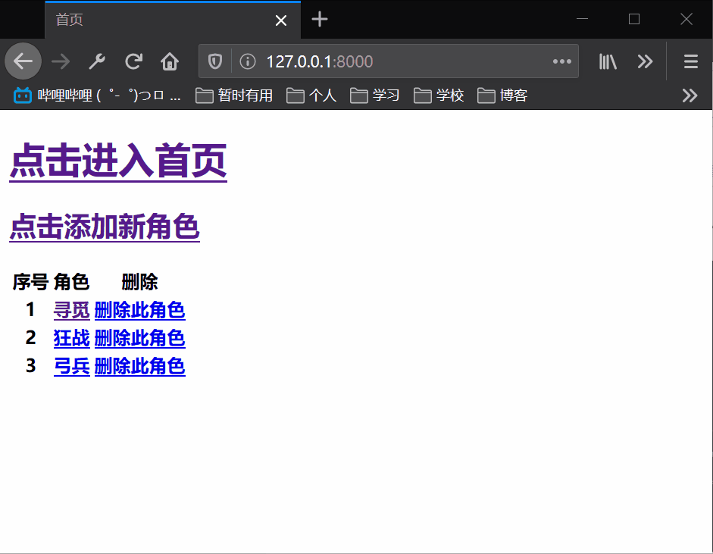
Task: Click the Reload page icon
Action: (133, 61)
